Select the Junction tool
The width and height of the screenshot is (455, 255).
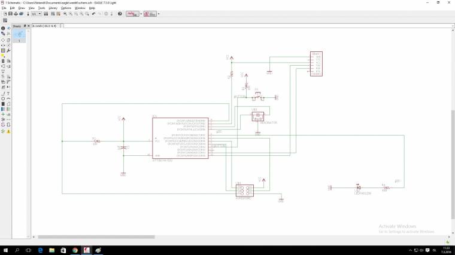(x=3, y=114)
